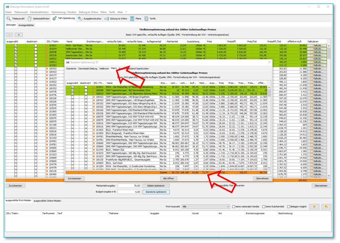340x243 pixels.
Task: Click the minus collapse button
Action: [9, 35]
